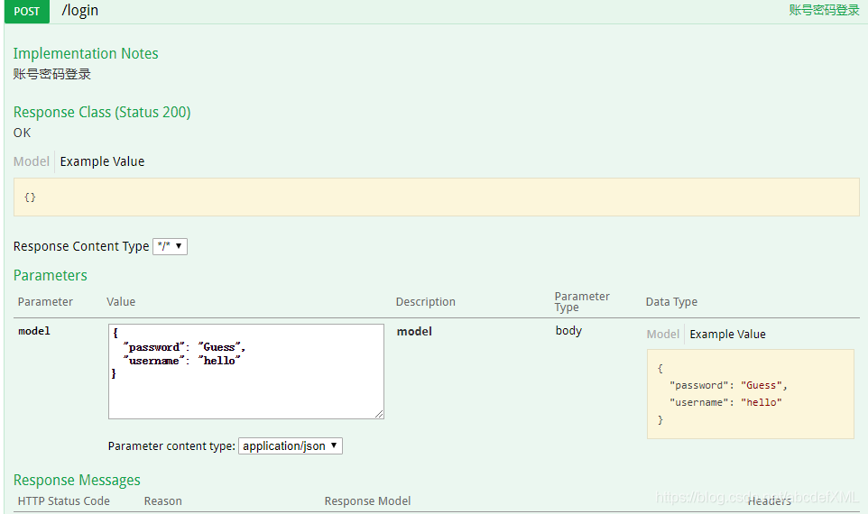The image size is (868, 514).
Task: Open the Response Content Type dropdown
Action: 170,246
